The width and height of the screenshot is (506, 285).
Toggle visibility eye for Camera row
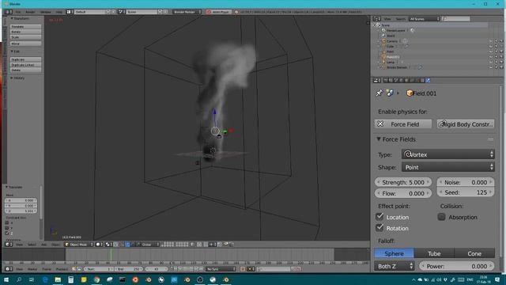point(491,41)
